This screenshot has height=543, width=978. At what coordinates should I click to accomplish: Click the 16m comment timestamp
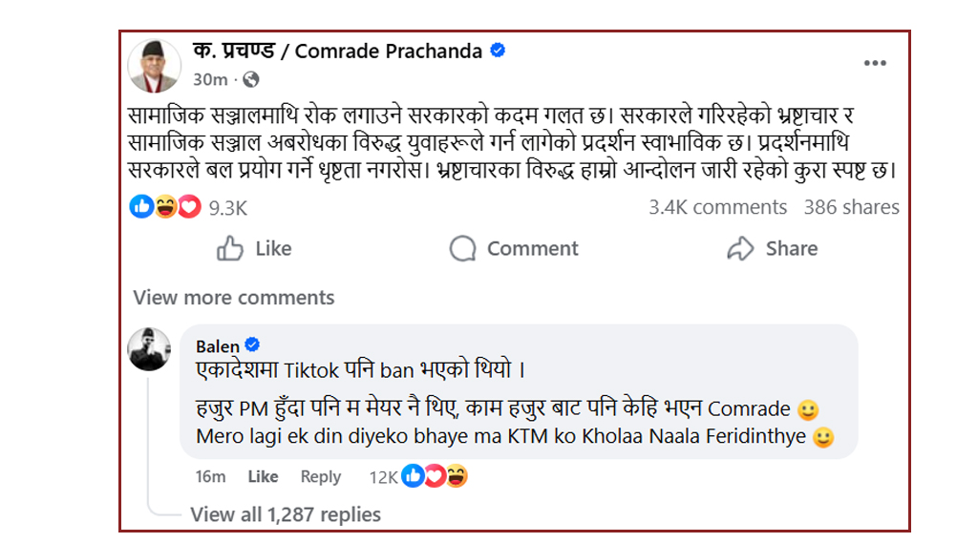tap(210, 476)
